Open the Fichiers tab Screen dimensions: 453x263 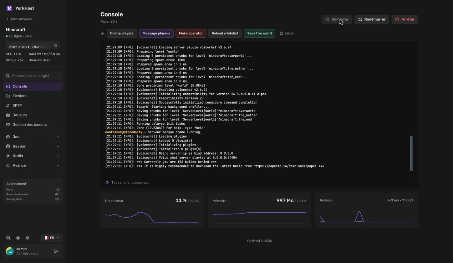tap(33, 96)
